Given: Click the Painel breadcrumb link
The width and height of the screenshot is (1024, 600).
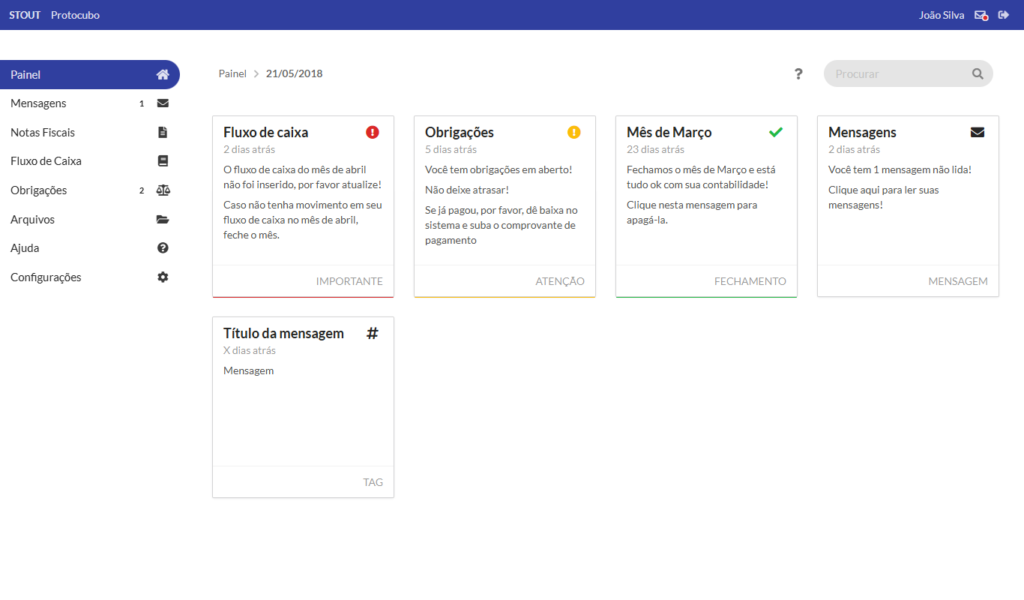Looking at the screenshot, I should click(x=232, y=73).
